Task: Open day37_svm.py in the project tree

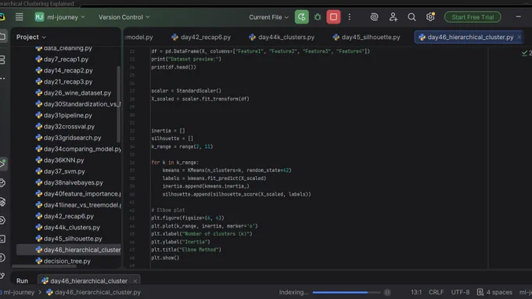Action: click(60, 171)
